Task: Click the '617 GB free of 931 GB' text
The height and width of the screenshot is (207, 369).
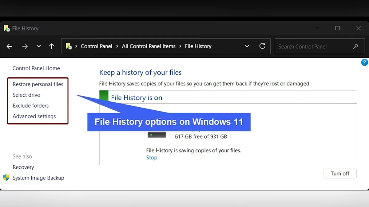Action: click(x=201, y=136)
